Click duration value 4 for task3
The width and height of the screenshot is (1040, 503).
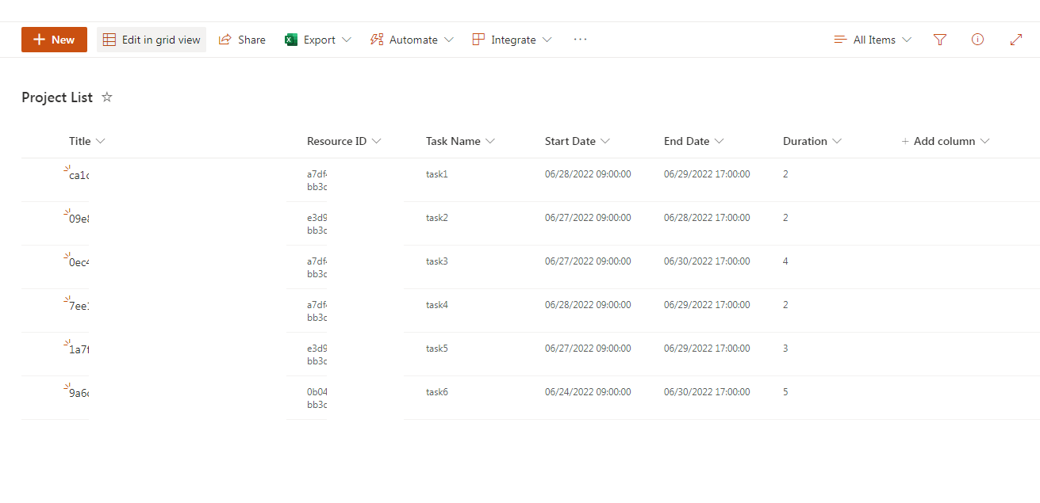785,261
